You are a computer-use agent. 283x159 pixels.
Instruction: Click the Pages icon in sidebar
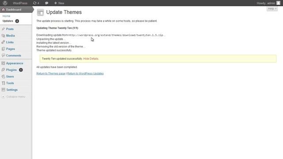(x=3, y=49)
